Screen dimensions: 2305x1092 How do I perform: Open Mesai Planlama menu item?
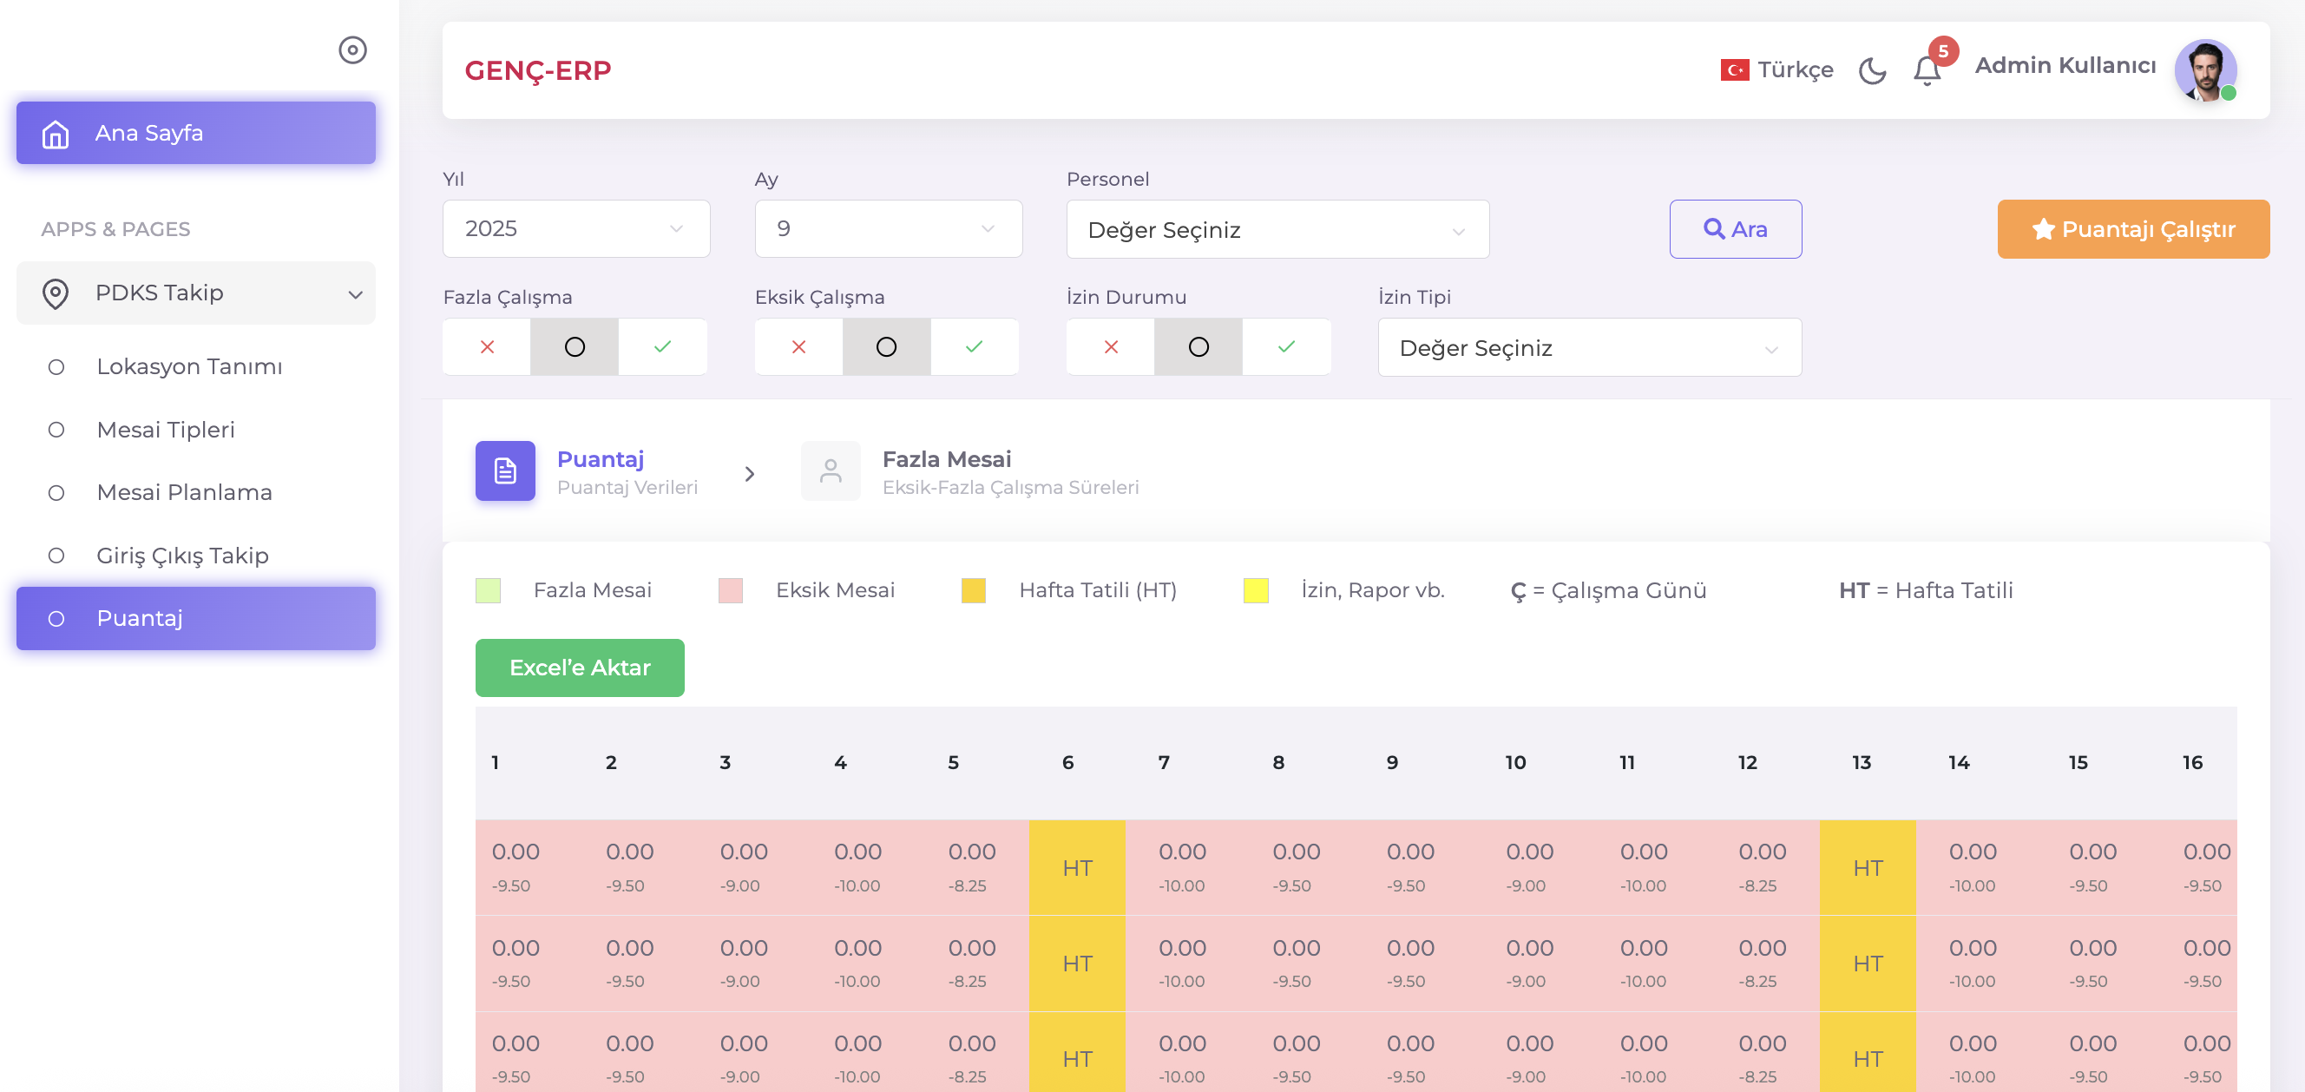184,492
